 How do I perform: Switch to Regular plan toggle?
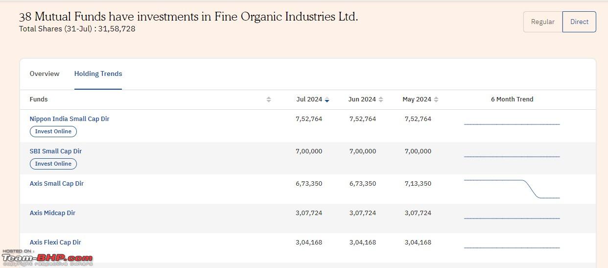point(543,22)
